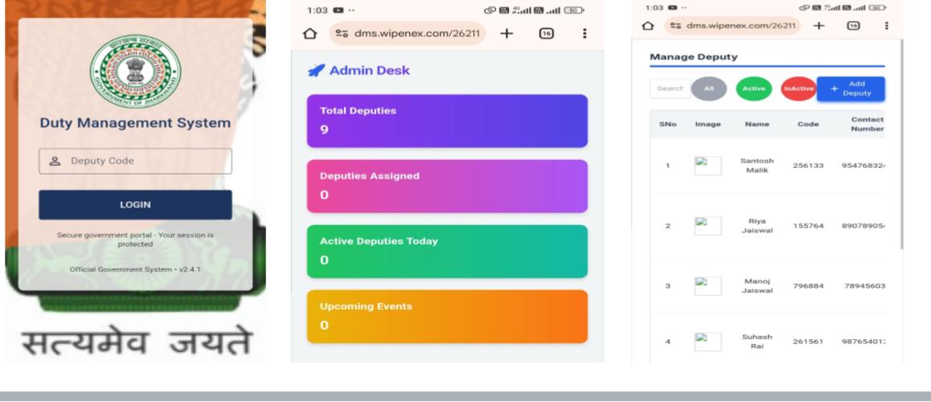Tap the battery indicator in Admin Desk status bar
931x402 pixels.
(x=573, y=10)
